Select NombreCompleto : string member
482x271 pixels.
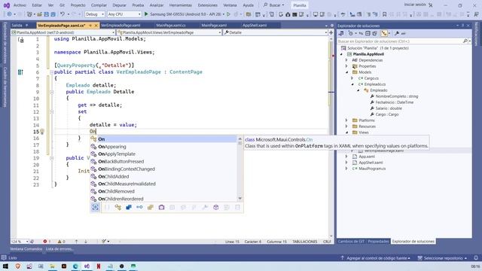point(397,96)
